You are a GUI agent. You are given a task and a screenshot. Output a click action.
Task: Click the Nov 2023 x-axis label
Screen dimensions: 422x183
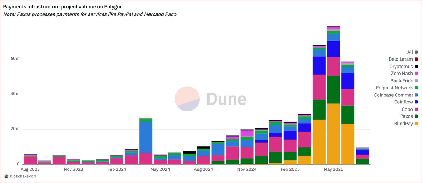73,170
